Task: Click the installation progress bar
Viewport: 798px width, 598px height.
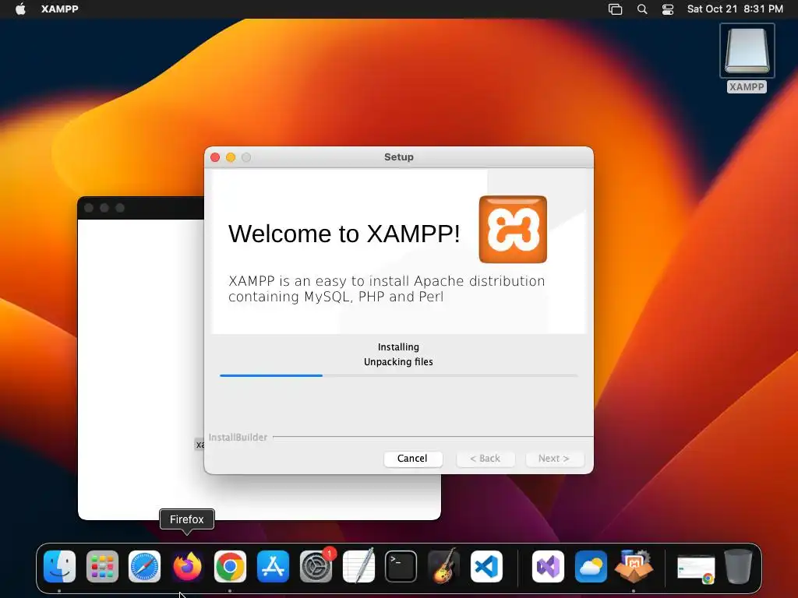Action: pyautogui.click(x=398, y=375)
